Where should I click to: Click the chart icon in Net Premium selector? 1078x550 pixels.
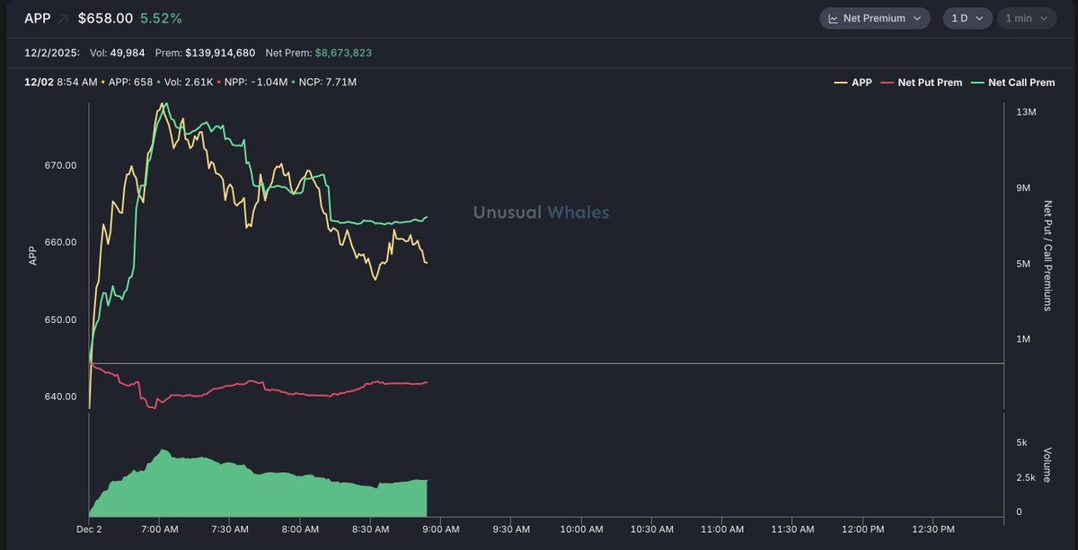coord(833,18)
